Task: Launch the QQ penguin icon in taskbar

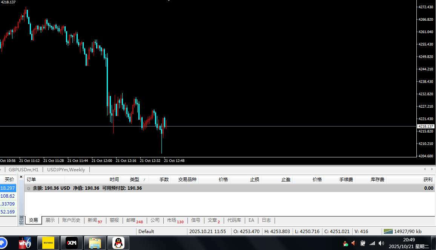Action: click(118, 243)
